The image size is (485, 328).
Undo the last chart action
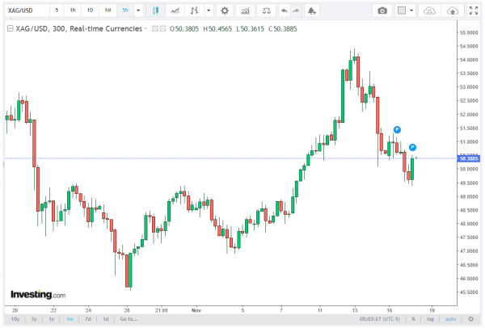click(x=283, y=11)
